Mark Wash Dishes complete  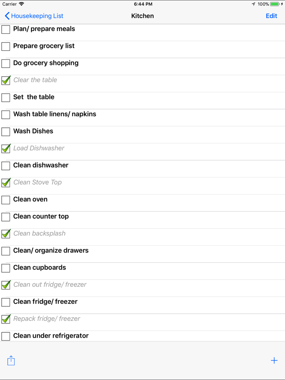(5, 132)
